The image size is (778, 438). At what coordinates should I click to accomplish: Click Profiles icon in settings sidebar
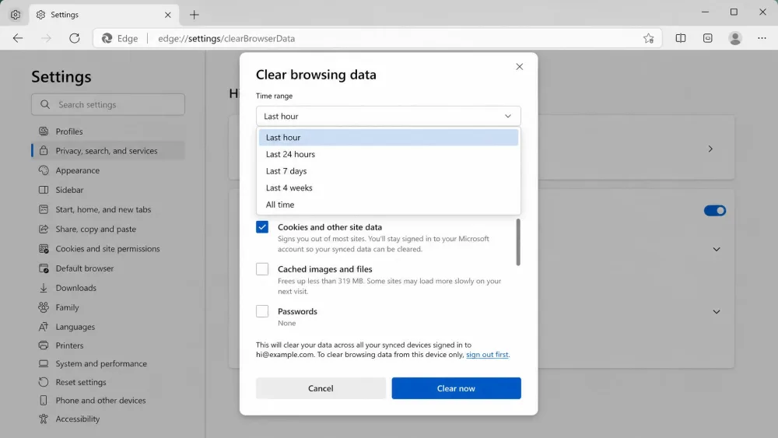pos(44,131)
